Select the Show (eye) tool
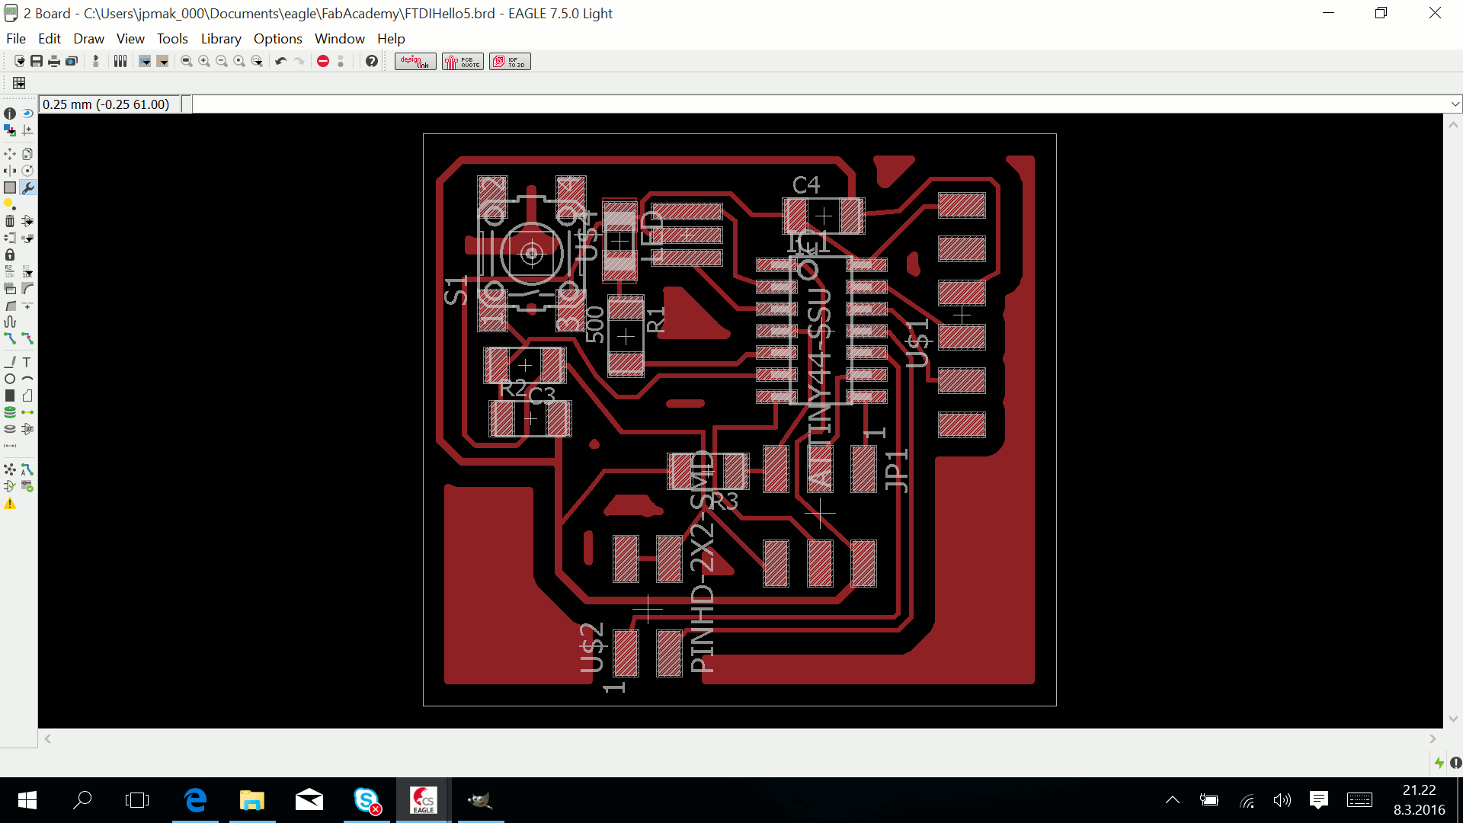This screenshot has height=823, width=1463. (27, 114)
